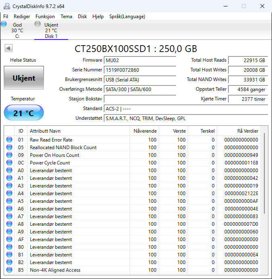Click Total Host Writes value 20008 GB

[248, 70]
